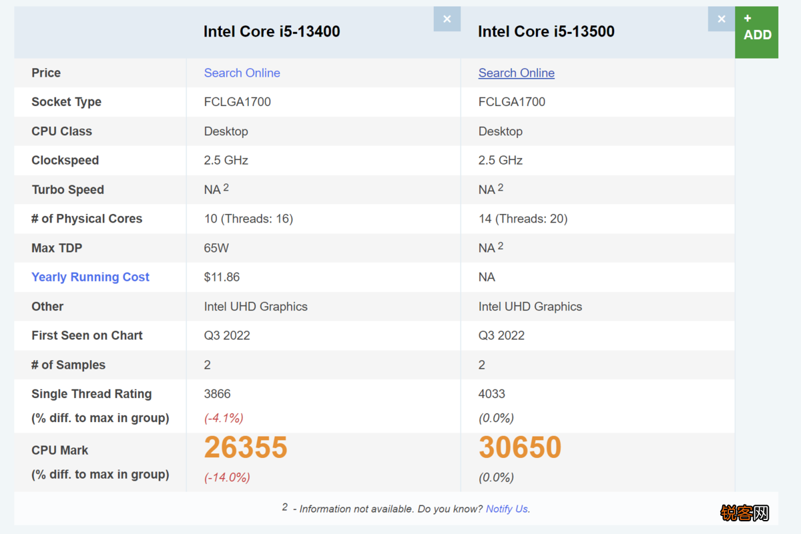Remove Intel Core i5-13500 column with X

point(721,19)
